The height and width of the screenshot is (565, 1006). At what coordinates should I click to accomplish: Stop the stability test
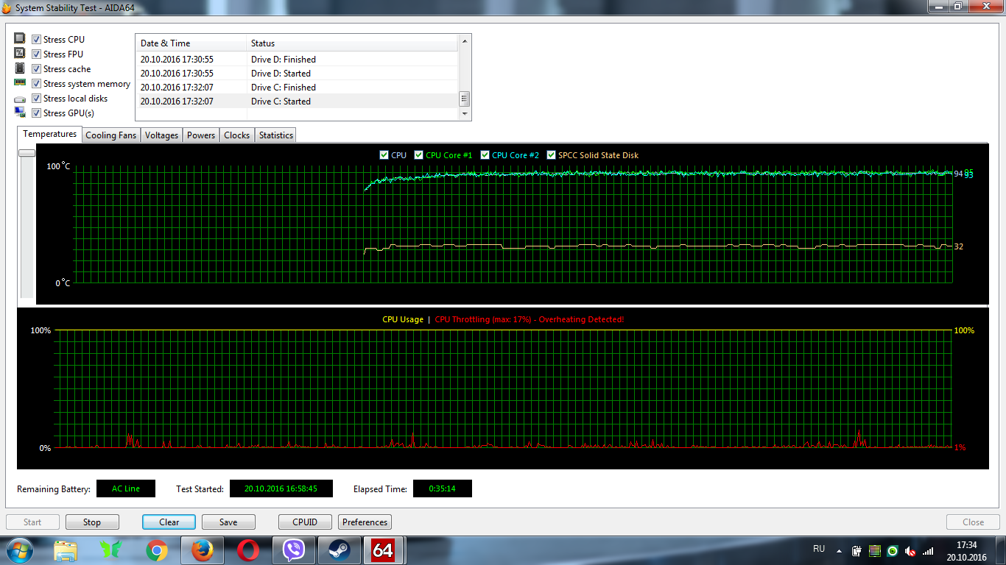[92, 522]
